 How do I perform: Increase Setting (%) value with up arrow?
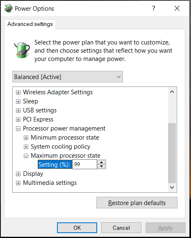[102, 162]
